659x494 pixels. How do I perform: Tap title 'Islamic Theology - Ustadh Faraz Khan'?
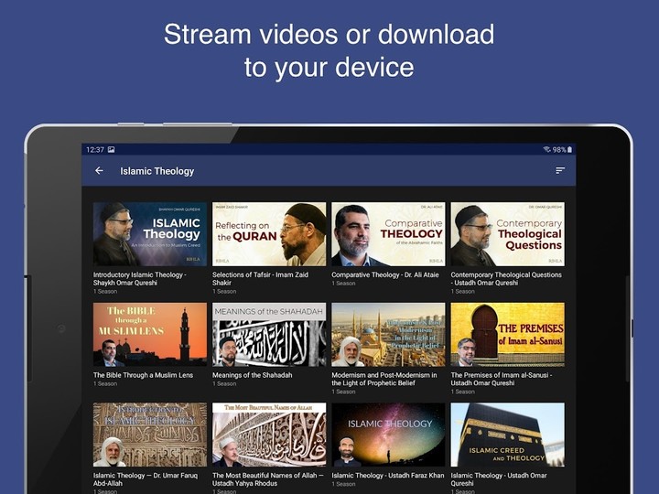tap(388, 476)
